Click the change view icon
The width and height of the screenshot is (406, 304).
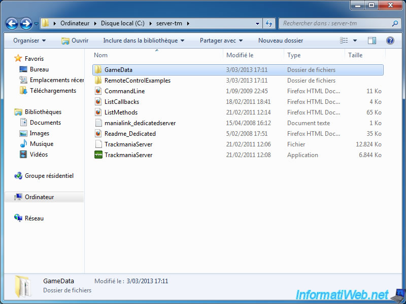[x=344, y=41]
